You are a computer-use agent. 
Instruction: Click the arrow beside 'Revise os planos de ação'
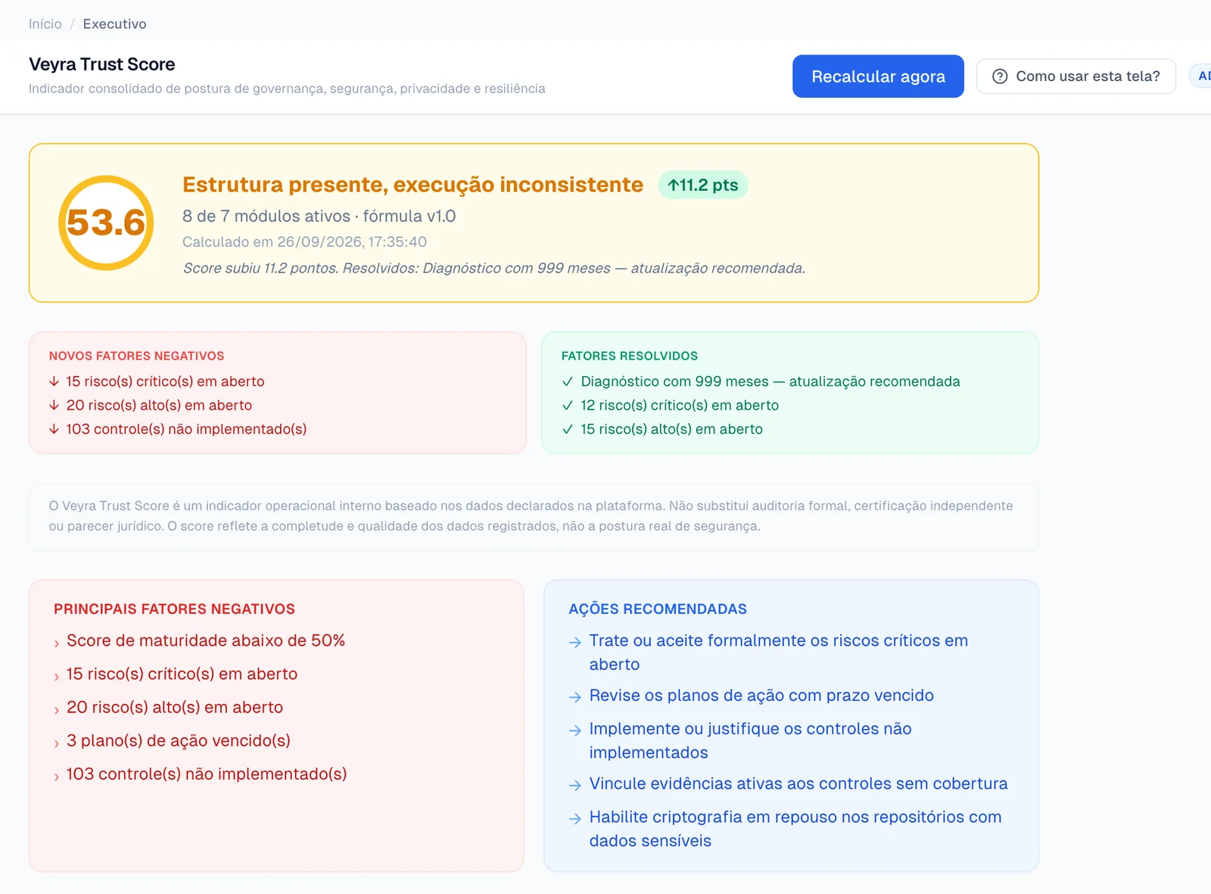pos(575,696)
